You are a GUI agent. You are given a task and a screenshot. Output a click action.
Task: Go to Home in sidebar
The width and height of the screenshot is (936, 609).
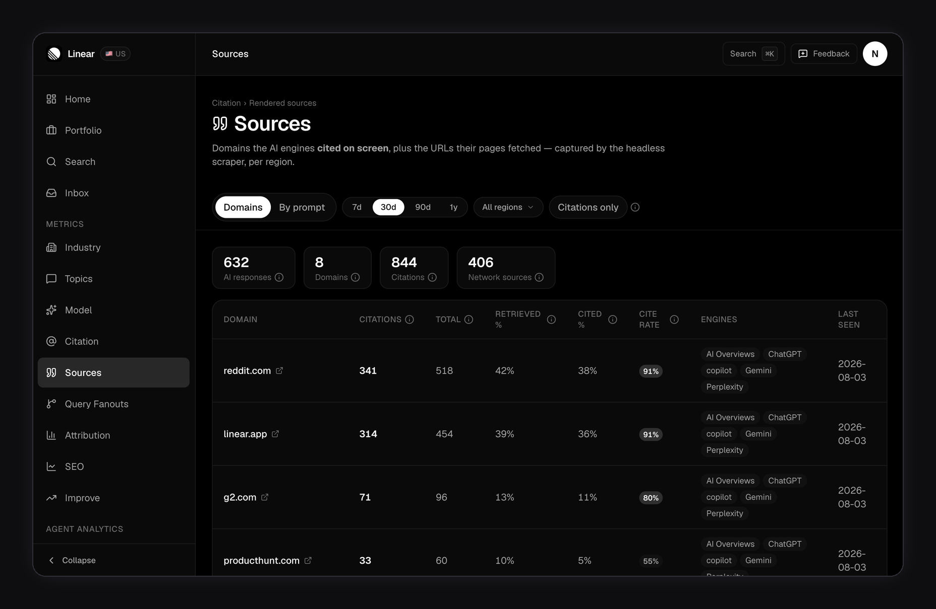point(113,99)
